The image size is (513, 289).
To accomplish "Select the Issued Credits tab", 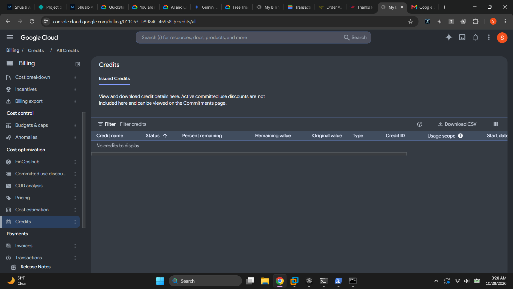I will [x=114, y=79].
